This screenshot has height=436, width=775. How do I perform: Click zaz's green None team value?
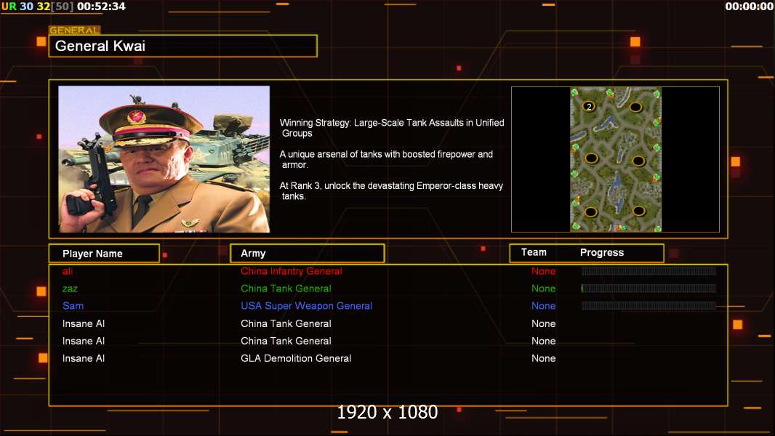[543, 288]
